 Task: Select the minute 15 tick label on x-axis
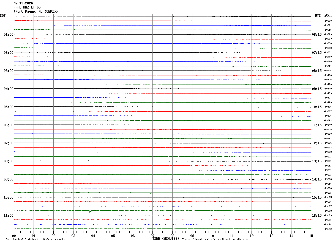[x=311, y=236]
